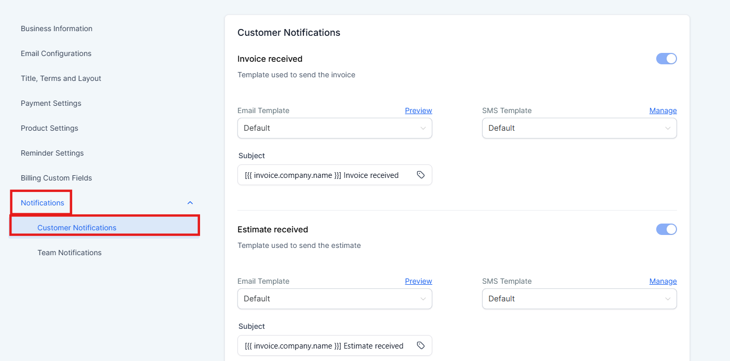Open Invoice received SMS Template dropdown
The height and width of the screenshot is (361, 730).
(x=579, y=128)
